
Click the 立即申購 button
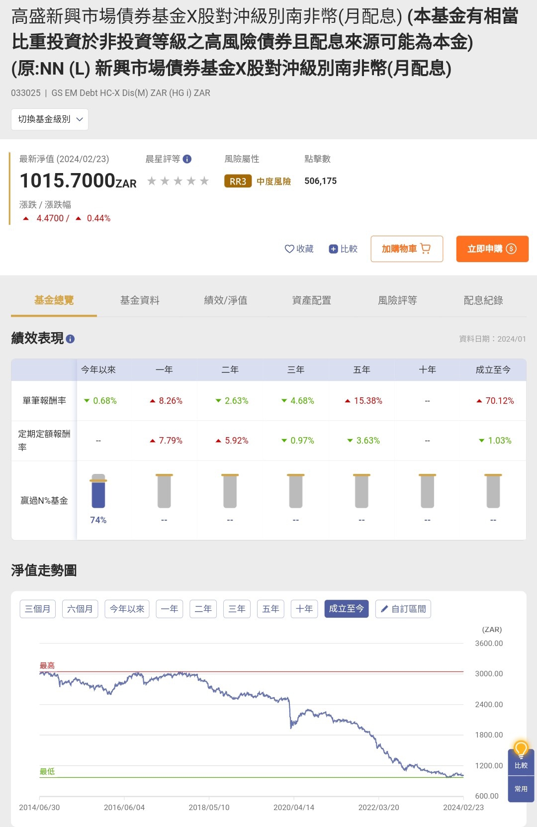pos(492,249)
